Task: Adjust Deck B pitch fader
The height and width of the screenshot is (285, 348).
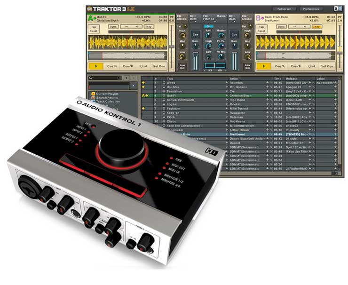Action: 340,53
